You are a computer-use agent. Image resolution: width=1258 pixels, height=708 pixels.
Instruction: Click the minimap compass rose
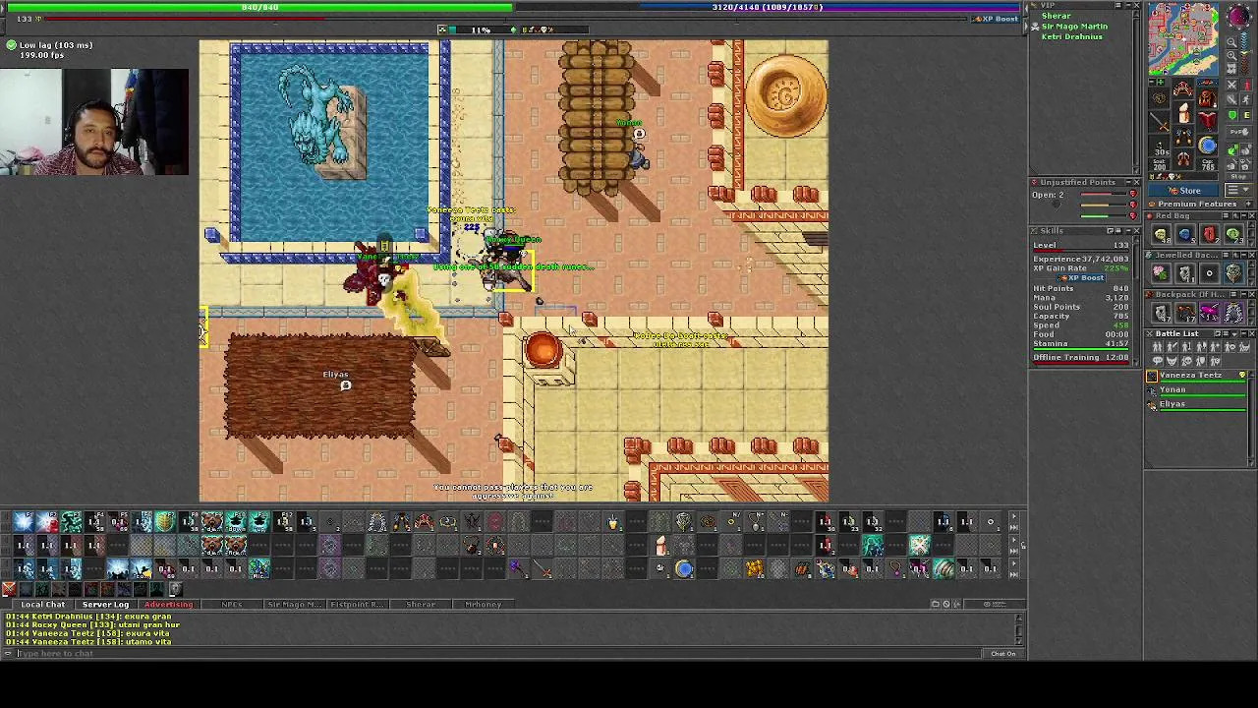[1237, 16]
